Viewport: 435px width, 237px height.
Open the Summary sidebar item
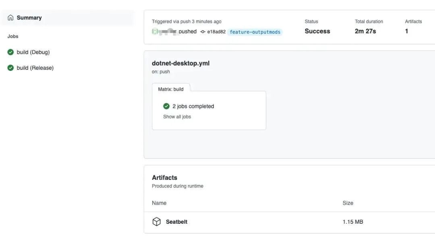click(x=29, y=18)
